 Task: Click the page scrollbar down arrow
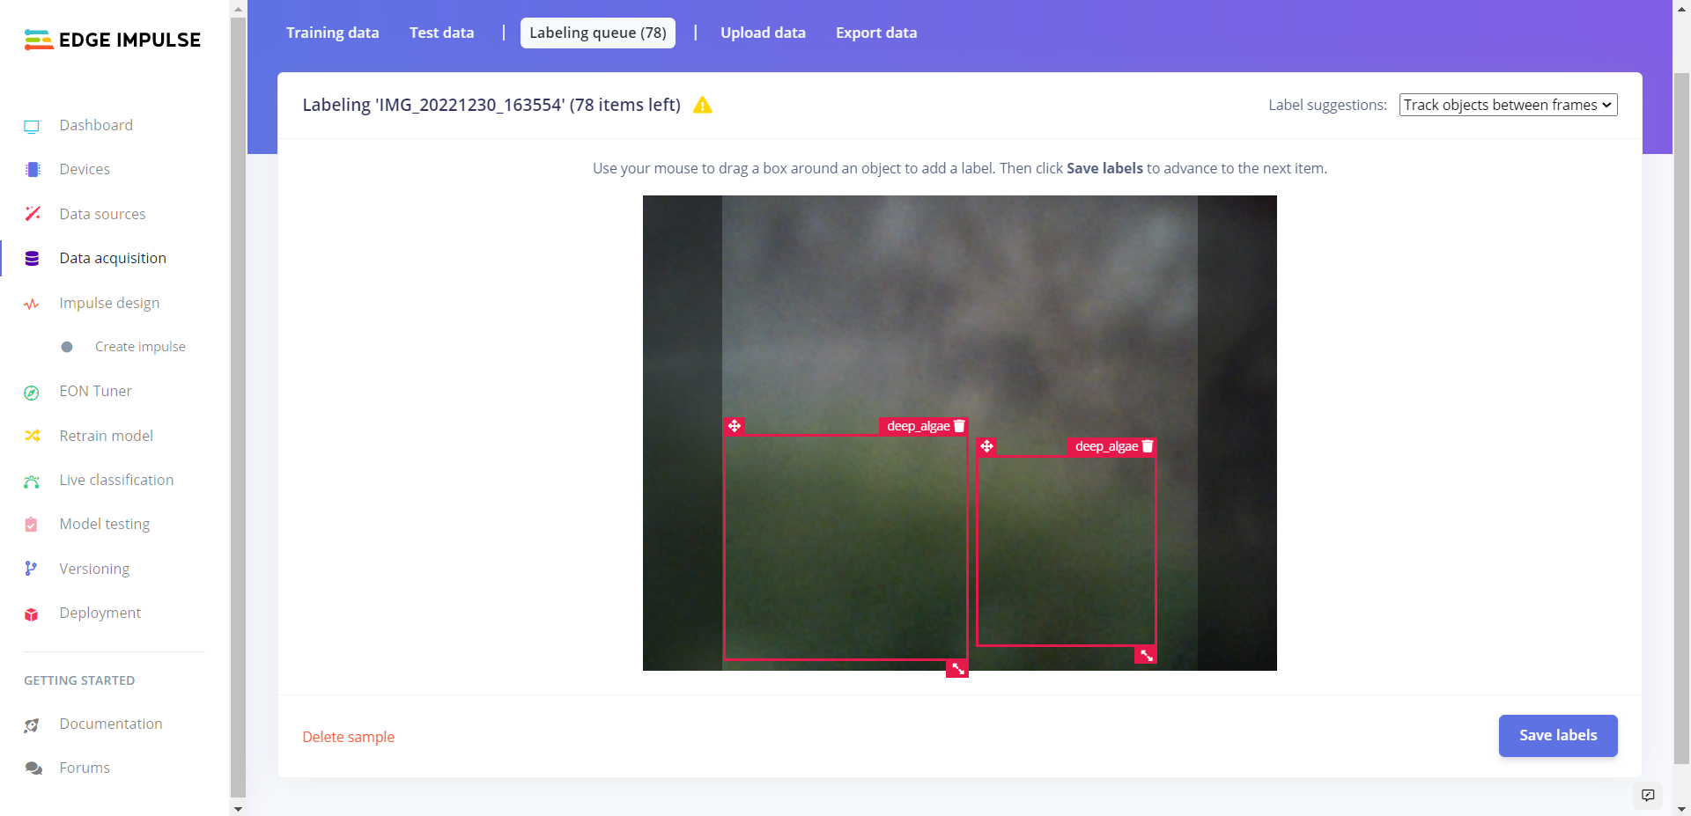tap(1681, 808)
